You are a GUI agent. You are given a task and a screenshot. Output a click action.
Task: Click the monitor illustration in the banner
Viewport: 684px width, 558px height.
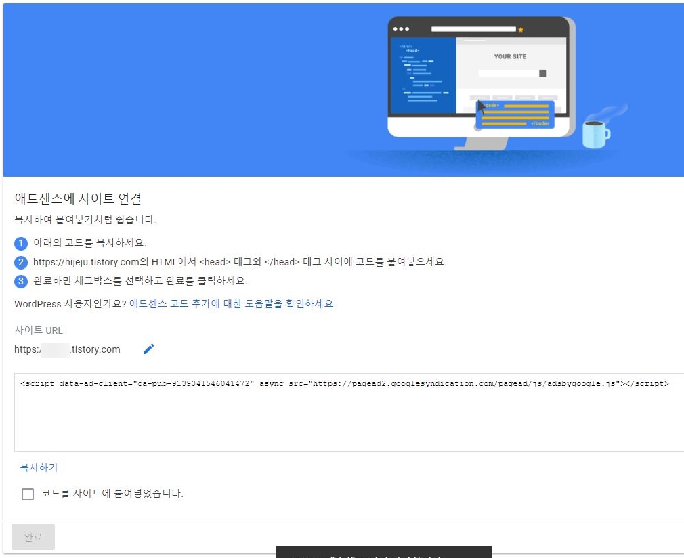pyautogui.click(x=480, y=83)
